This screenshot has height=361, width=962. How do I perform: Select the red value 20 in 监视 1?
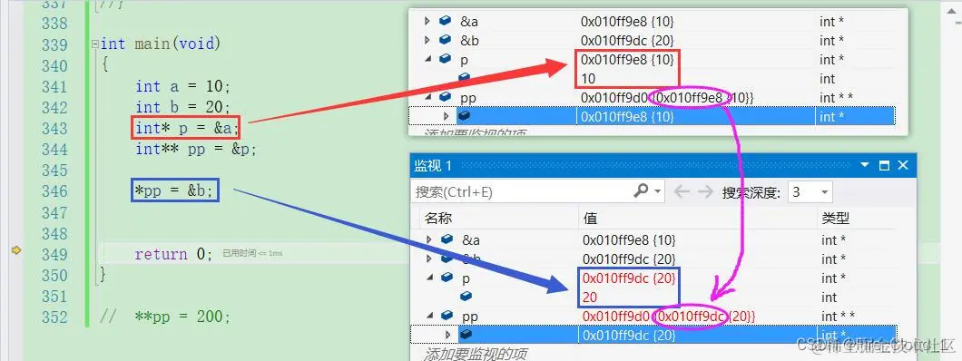[x=590, y=298]
